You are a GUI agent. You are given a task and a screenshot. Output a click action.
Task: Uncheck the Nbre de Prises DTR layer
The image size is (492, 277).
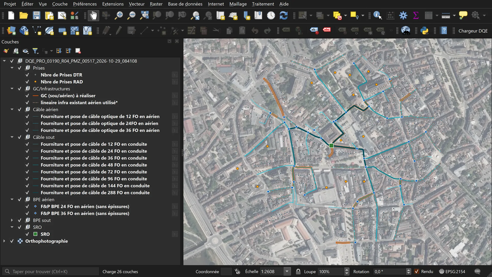[27, 75]
